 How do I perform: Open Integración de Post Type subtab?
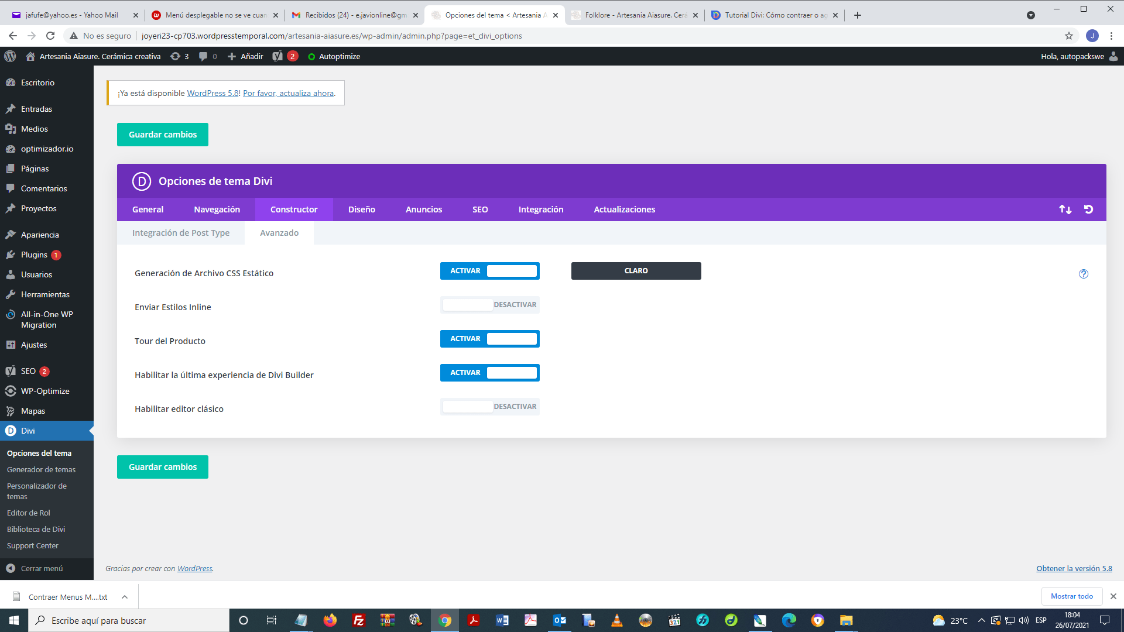point(181,233)
